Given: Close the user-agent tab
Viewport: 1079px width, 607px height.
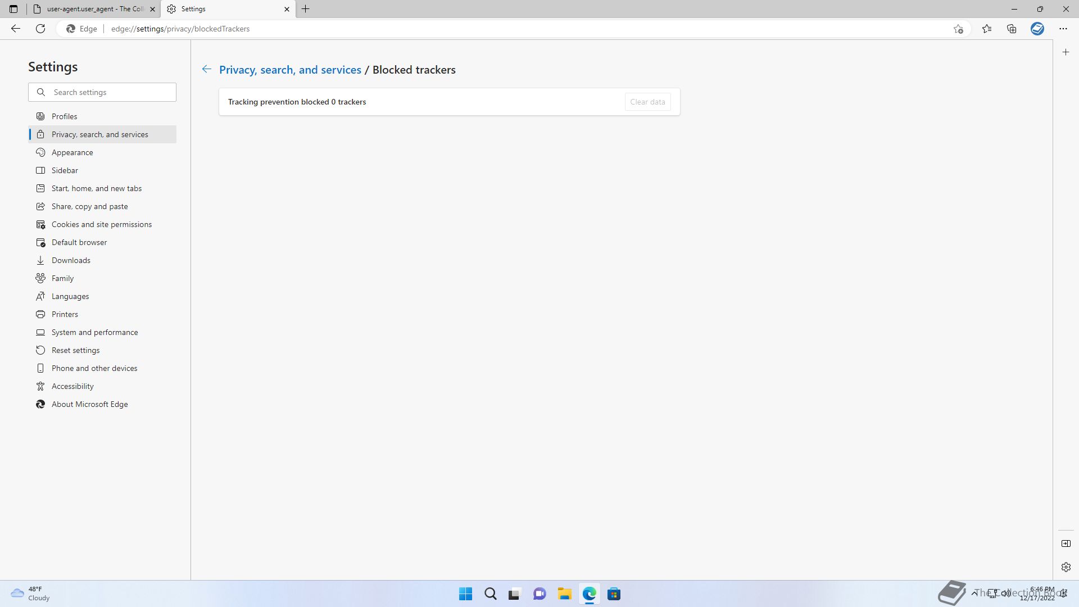Looking at the screenshot, I should point(152,9).
